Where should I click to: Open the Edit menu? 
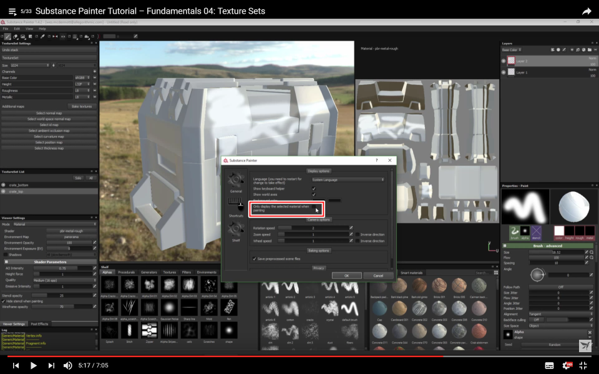click(17, 29)
